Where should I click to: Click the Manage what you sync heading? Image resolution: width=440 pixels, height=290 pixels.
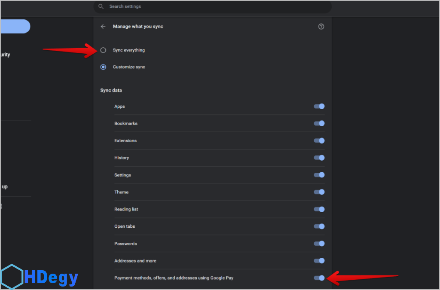coord(138,27)
